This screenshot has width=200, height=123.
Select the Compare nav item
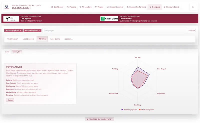click(155, 7)
